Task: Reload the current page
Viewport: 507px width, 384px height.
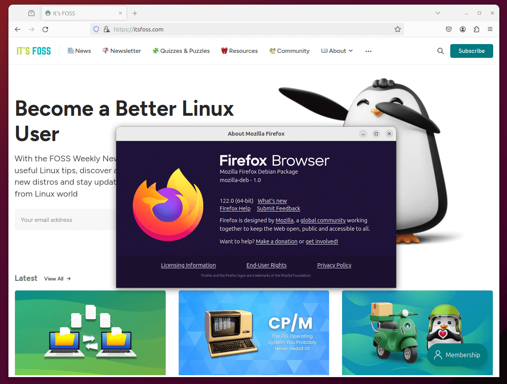Action: tap(45, 29)
